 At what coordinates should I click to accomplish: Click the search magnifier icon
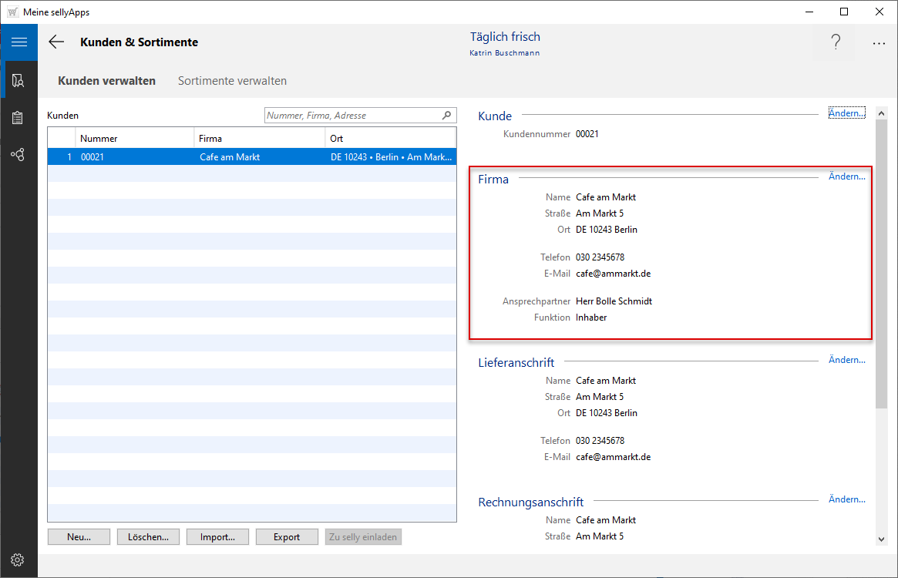447,116
